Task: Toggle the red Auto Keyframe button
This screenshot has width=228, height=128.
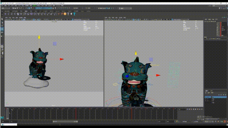Action: [x=225, y=121]
